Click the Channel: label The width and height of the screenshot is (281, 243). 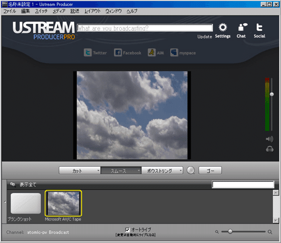click(15, 232)
